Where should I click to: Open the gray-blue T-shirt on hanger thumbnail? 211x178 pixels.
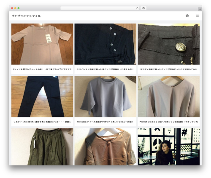(x=105, y=96)
